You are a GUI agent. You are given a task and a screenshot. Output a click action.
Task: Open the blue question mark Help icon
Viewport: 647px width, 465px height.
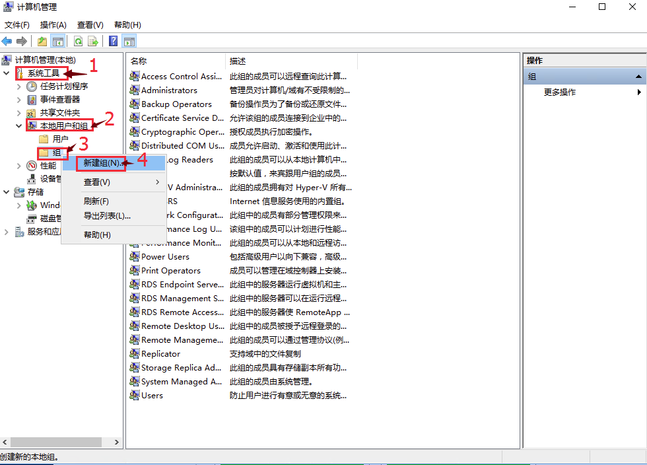pyautogui.click(x=114, y=41)
